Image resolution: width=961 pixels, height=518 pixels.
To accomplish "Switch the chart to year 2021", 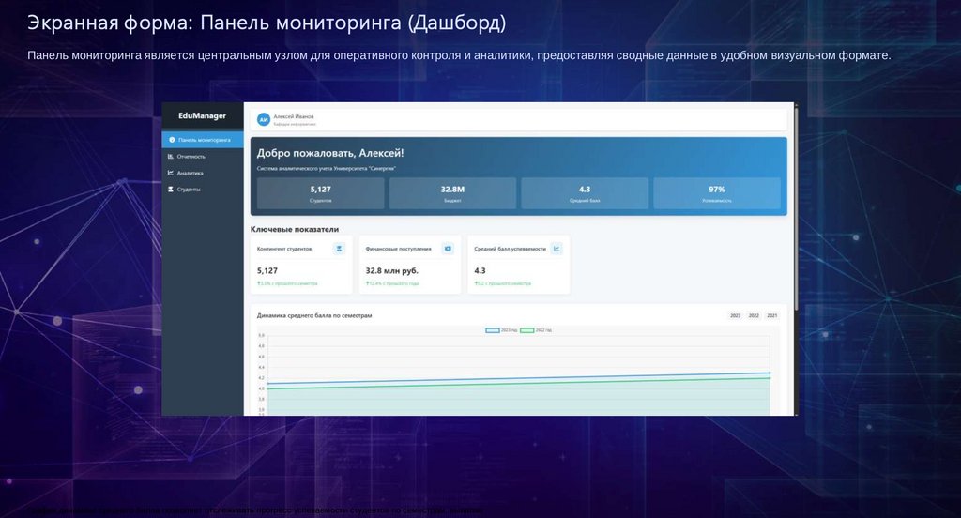I will [x=772, y=315].
